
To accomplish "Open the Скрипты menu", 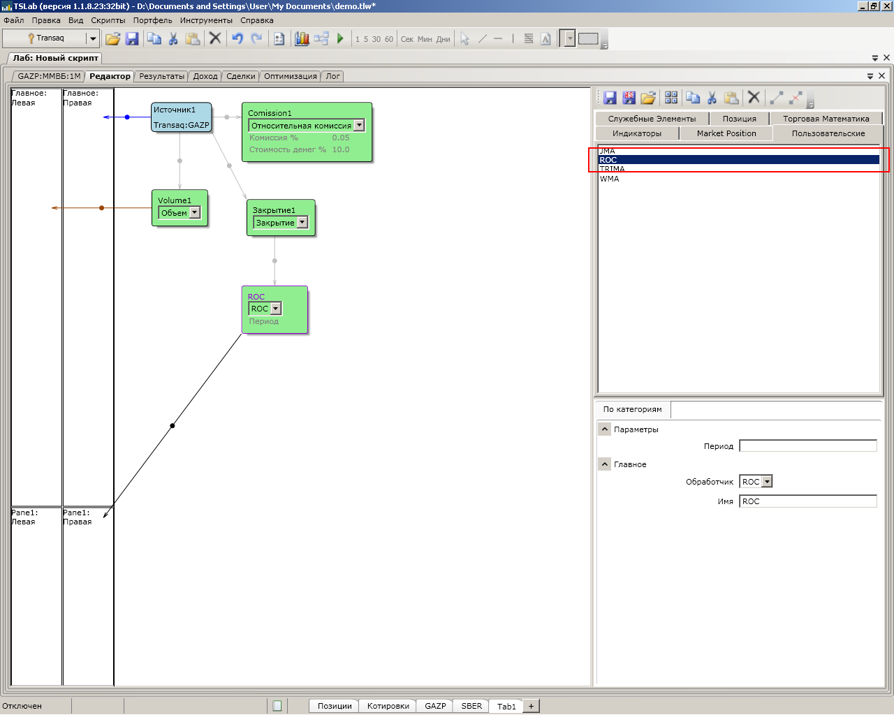I will click(x=108, y=20).
